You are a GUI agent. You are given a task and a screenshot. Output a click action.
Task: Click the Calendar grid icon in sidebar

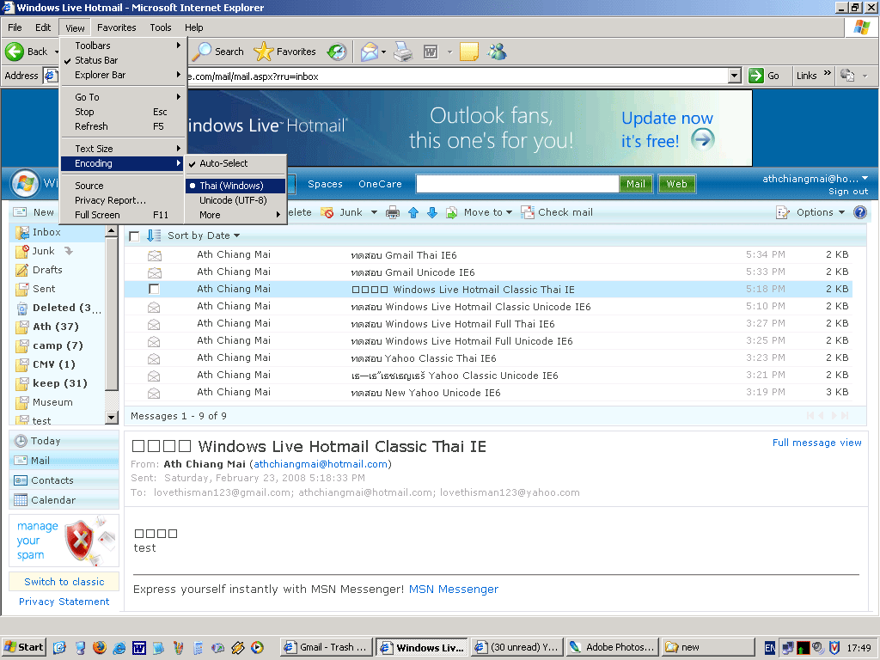click(21, 500)
